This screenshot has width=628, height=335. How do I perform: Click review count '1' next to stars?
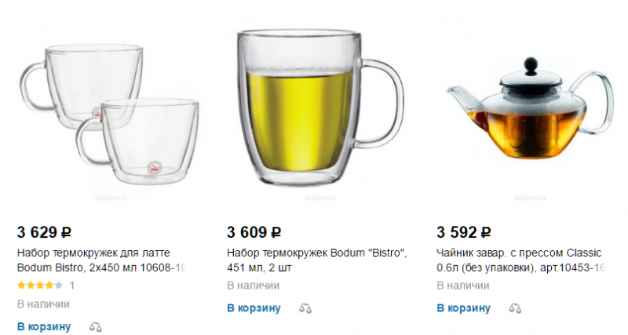point(72,286)
